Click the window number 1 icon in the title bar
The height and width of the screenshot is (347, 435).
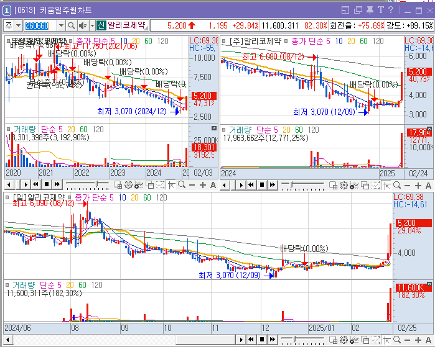click(x=7, y=11)
